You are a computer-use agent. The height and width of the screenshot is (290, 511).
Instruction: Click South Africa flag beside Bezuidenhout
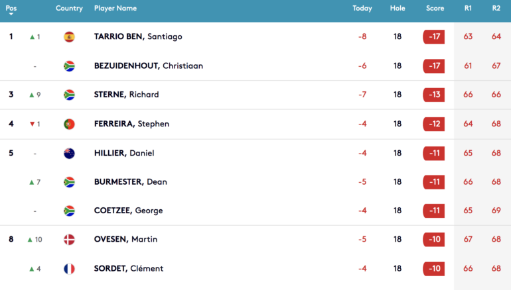pyautogui.click(x=69, y=66)
